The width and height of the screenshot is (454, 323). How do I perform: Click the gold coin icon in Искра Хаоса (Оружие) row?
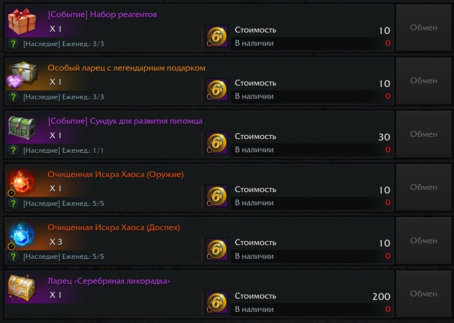[x=217, y=195]
